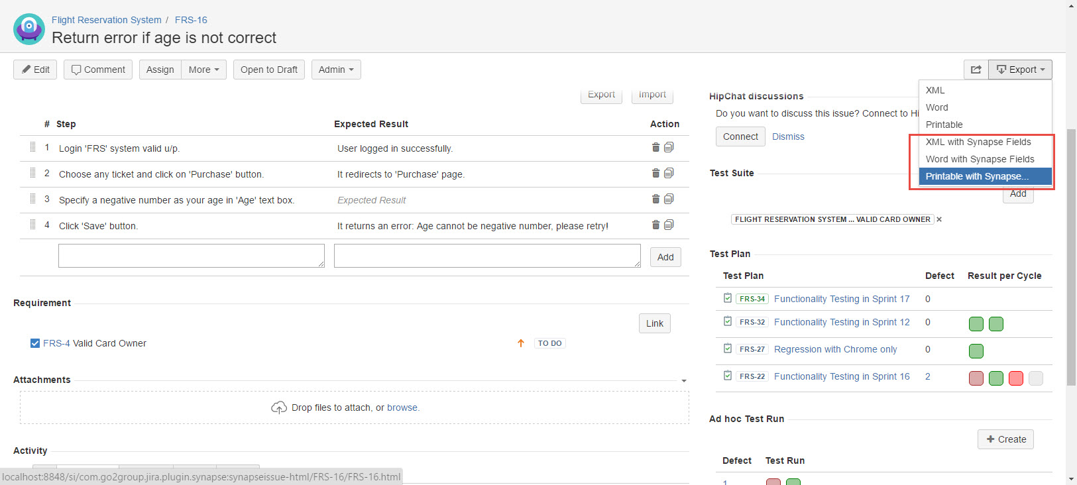Viewport: 1077px width, 485px height.
Task: Grab the drag handle of step 2
Action: [x=32, y=173]
